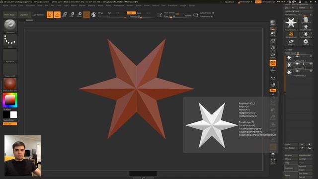This screenshot has height=179, width=318.
Task: Select the SimpleBrush tool thumbnail
Action: [x=291, y=35]
